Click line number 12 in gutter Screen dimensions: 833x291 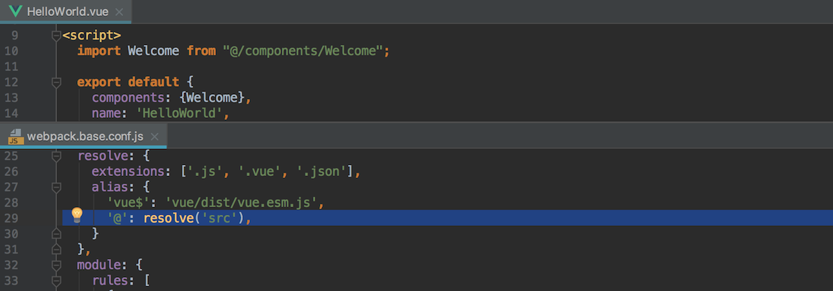coord(12,82)
